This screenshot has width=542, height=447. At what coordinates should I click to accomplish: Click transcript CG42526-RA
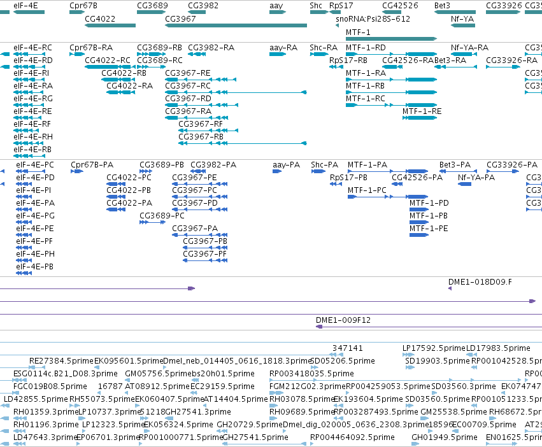[x=408, y=60]
